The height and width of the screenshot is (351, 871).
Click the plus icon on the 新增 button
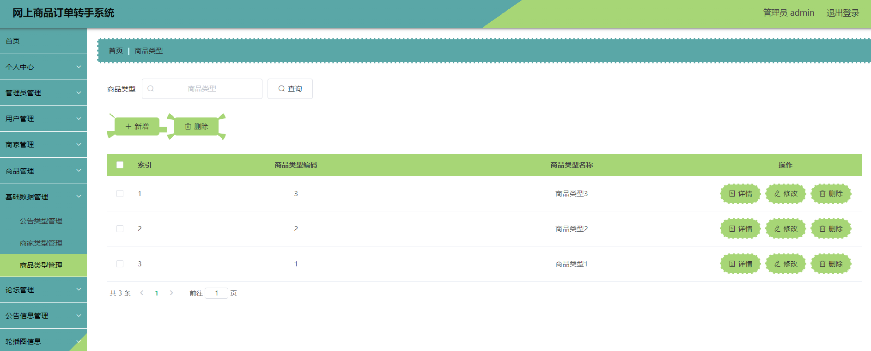pos(128,126)
